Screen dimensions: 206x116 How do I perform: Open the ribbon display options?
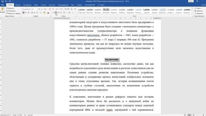pos(197,1)
